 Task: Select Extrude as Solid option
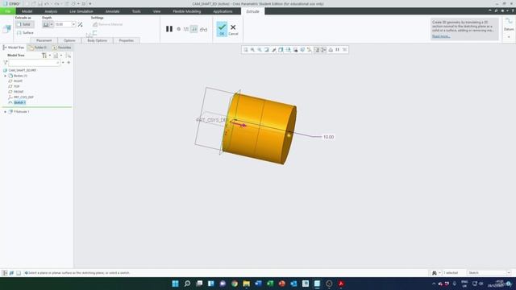(x=24, y=24)
